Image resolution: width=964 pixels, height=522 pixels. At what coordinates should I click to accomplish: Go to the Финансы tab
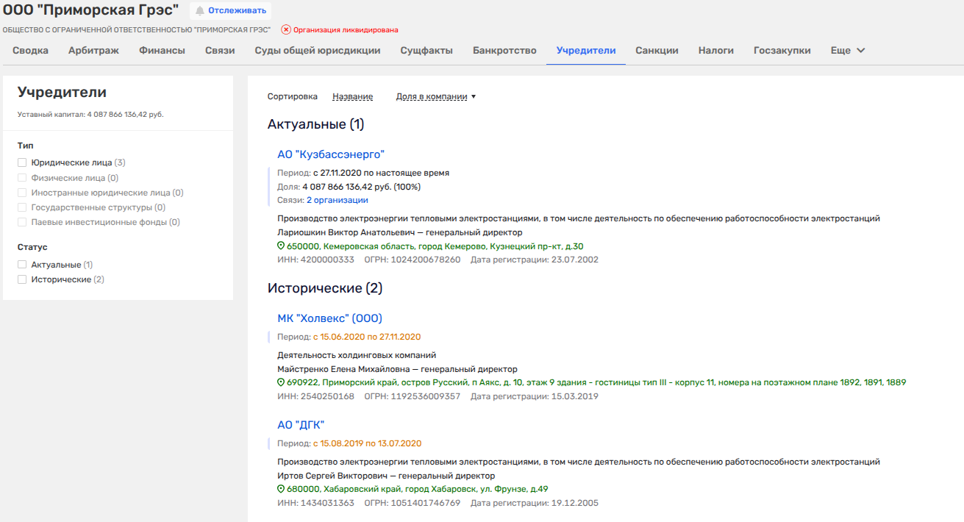(162, 51)
